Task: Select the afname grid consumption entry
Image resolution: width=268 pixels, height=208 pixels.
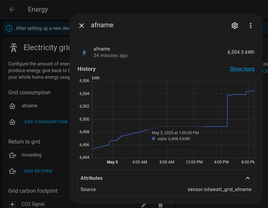Action: pyautogui.click(x=29, y=106)
